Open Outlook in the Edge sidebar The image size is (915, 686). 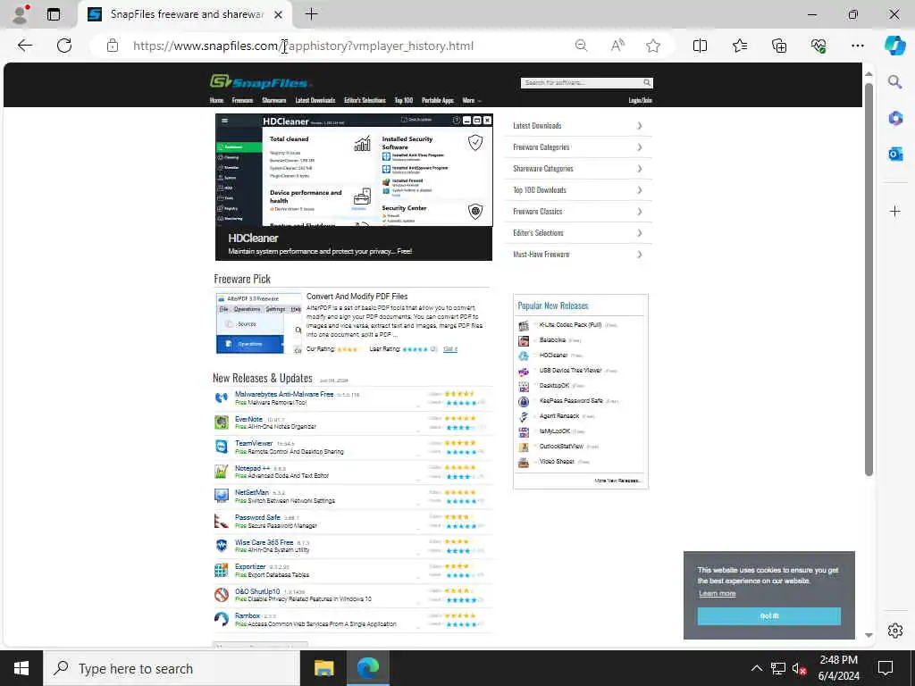[895, 154]
